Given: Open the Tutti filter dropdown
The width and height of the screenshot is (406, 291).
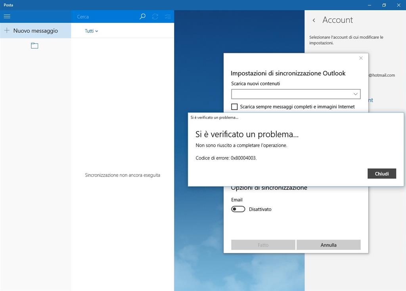Looking at the screenshot, I should 92,31.
